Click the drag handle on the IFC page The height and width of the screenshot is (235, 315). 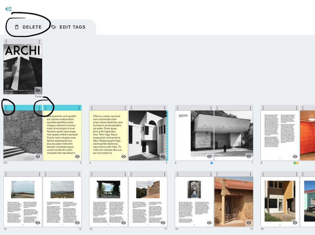click(x=7, y=108)
